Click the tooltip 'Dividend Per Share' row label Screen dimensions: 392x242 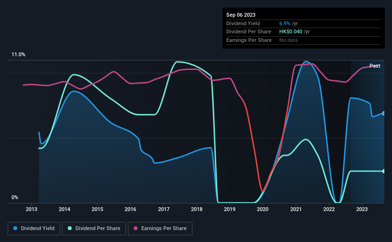[x=248, y=32]
